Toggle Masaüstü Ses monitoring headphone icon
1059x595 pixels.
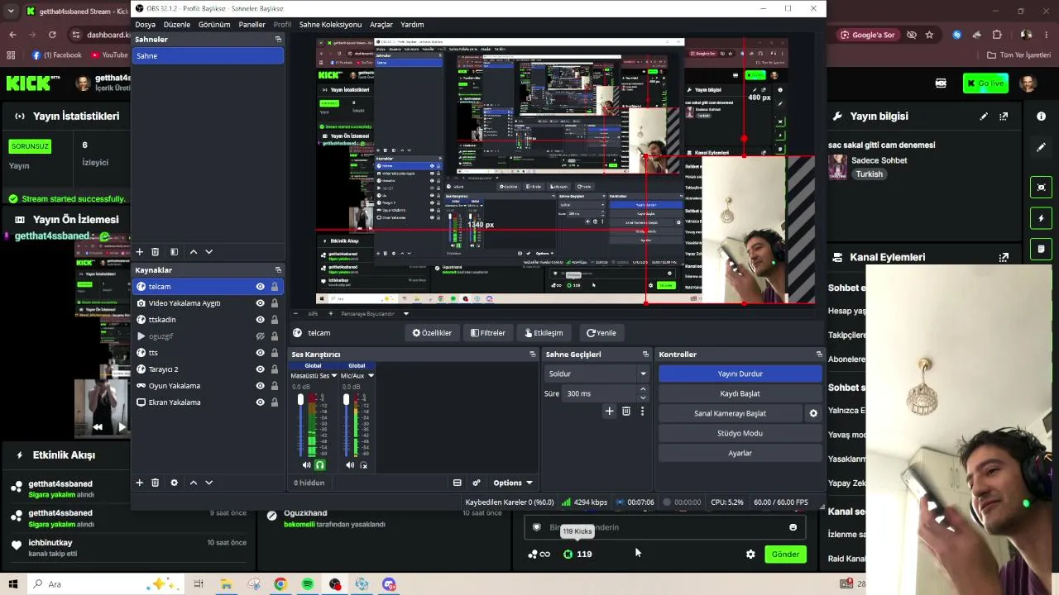320,465
